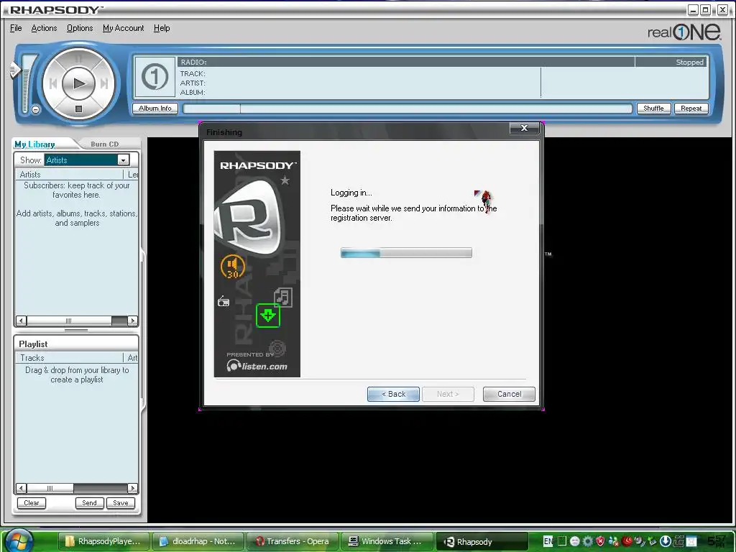
Task: Click the large Rhapsody R logo
Action: (x=248, y=218)
